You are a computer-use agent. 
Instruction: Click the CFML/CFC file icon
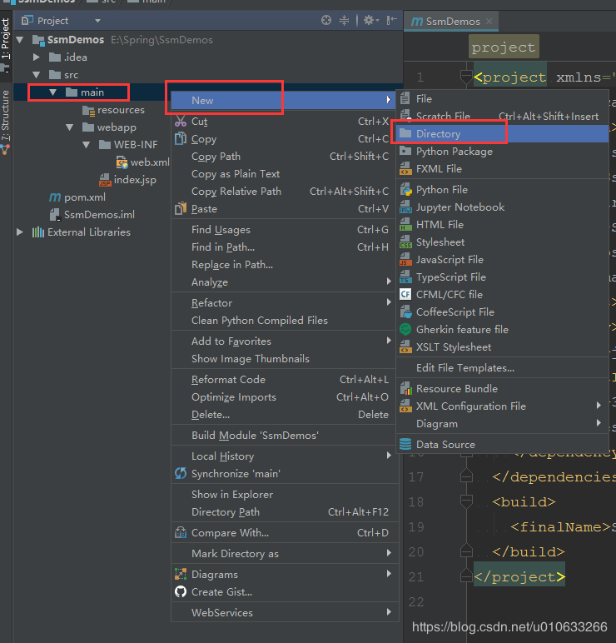[405, 295]
